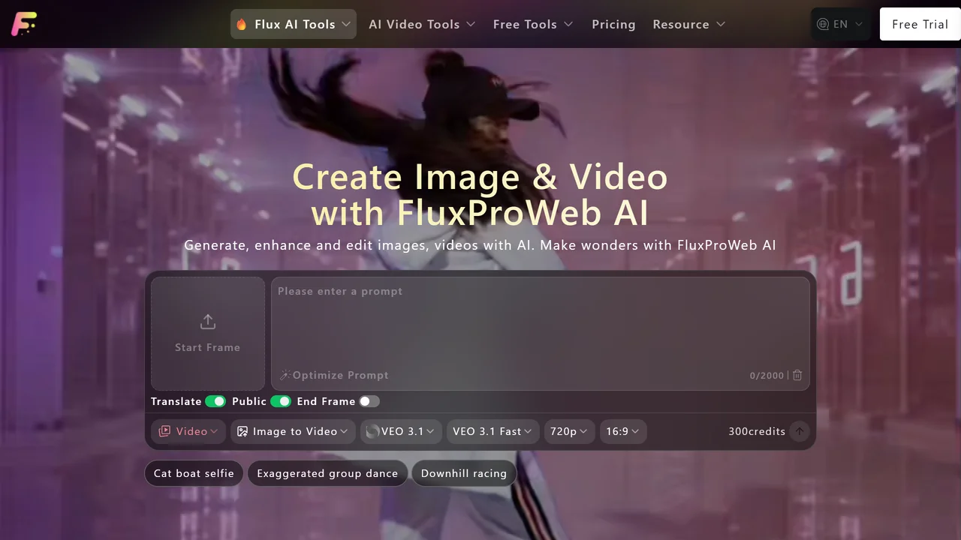This screenshot has width=961, height=540.
Task: Click the up-arrow submit generate button
Action: tap(800, 431)
